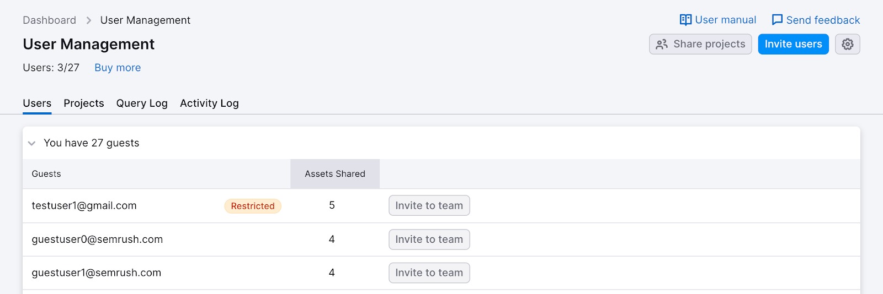Click the Buy more link
The width and height of the screenshot is (883, 294).
point(118,68)
